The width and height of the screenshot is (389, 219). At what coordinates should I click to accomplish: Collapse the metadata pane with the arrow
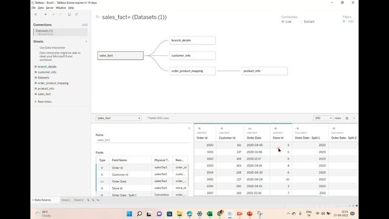pos(189,128)
